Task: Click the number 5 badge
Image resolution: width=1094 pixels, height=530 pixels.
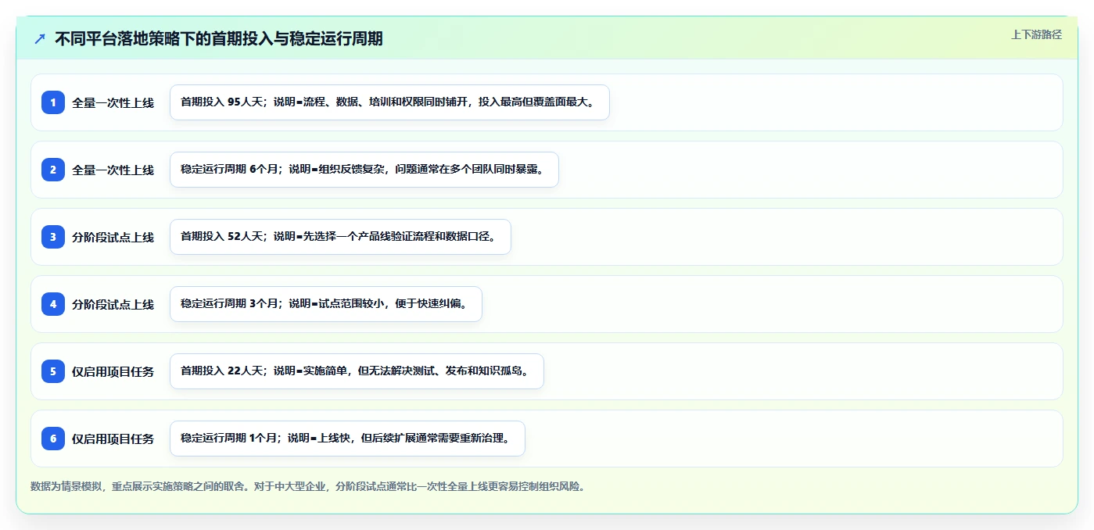Action: [x=53, y=371]
